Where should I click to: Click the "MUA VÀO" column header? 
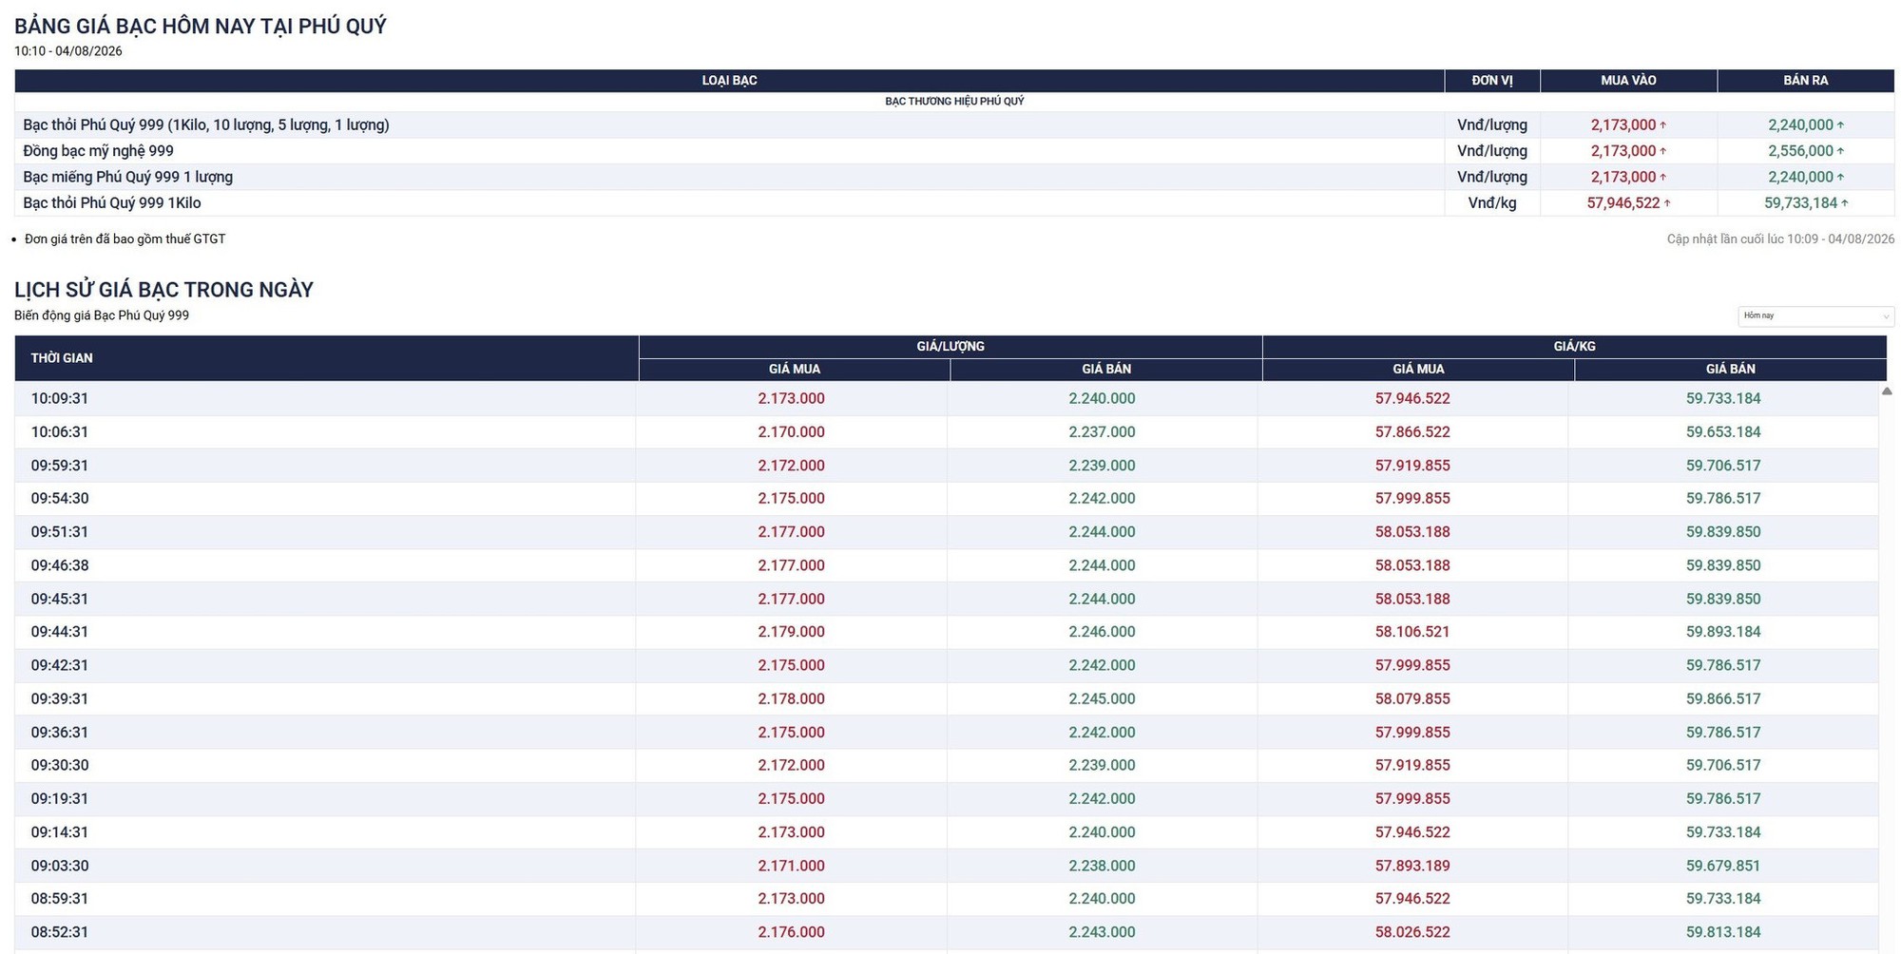coord(1628,81)
